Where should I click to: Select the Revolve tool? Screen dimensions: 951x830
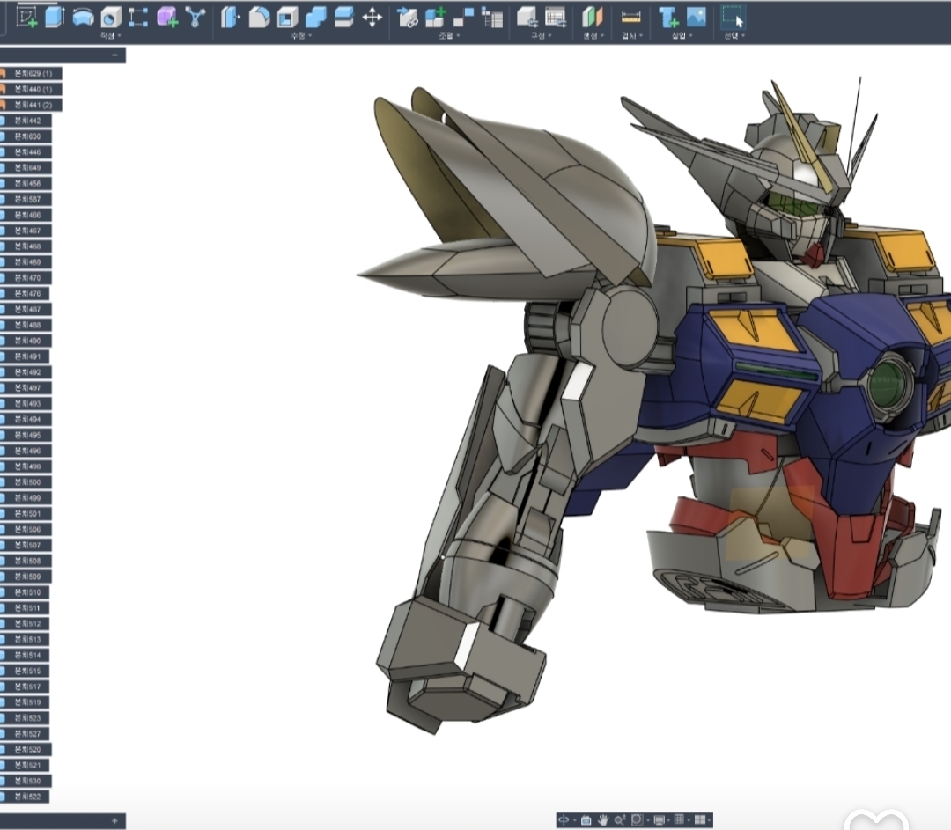[x=83, y=17]
